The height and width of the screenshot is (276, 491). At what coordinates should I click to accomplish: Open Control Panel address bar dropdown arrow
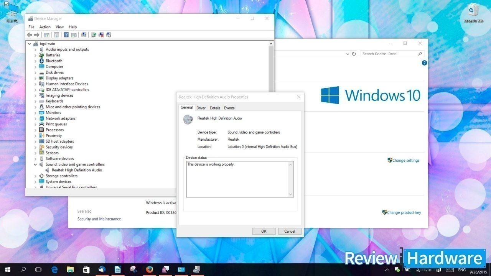[x=348, y=54]
